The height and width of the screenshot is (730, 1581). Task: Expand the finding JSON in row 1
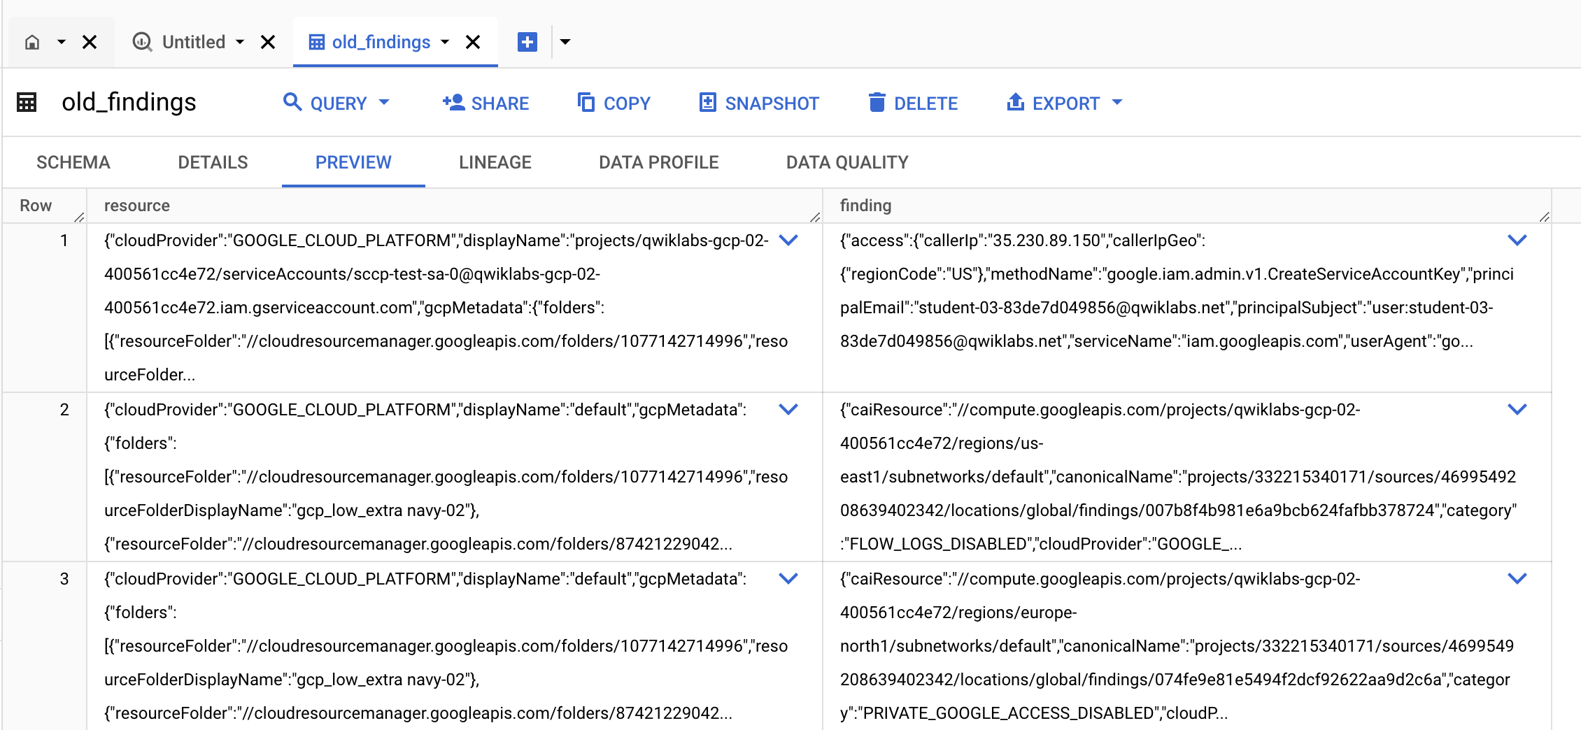(x=1517, y=241)
